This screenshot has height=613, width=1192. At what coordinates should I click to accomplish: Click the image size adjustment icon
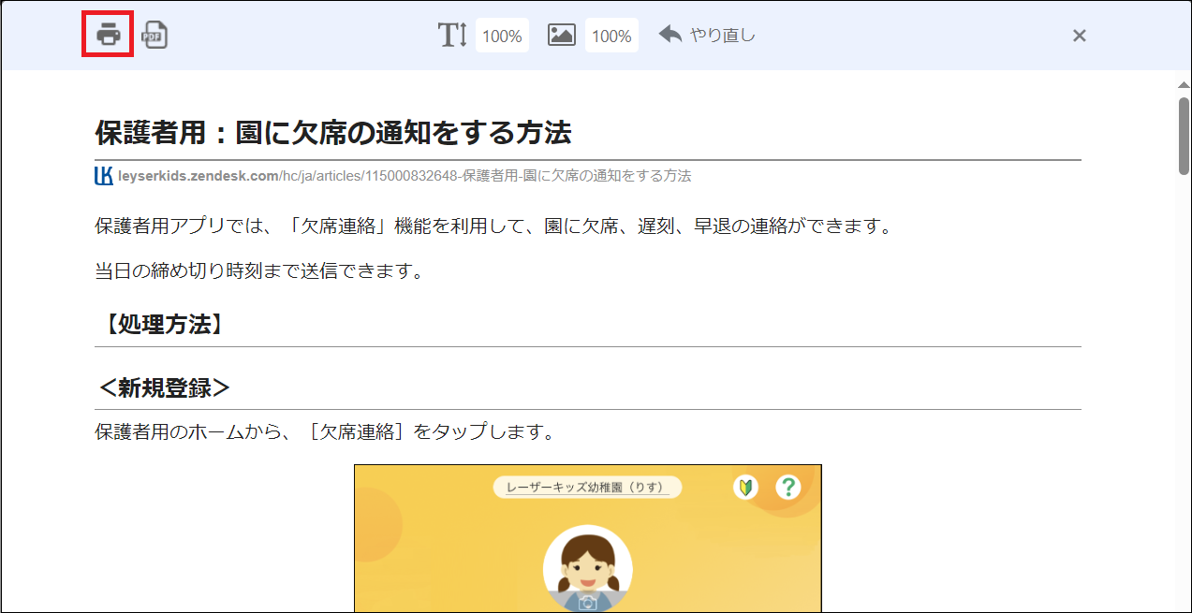[x=562, y=34]
